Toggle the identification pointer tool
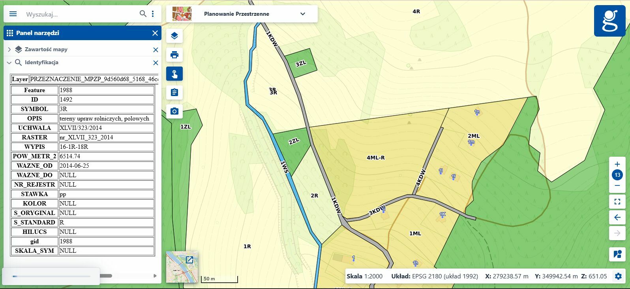This screenshot has width=630, height=289. (x=174, y=74)
